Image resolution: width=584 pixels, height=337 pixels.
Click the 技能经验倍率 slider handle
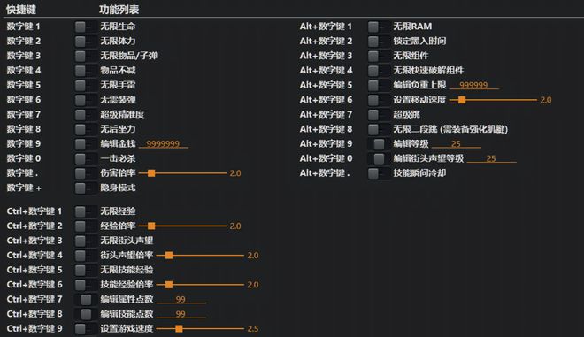coord(169,285)
